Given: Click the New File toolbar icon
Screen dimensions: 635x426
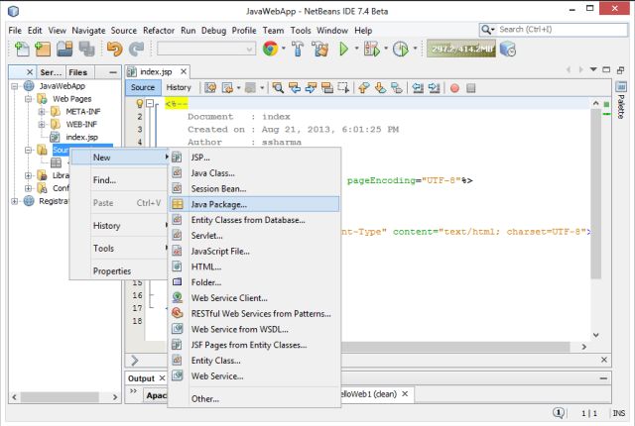Looking at the screenshot, I should click(22, 49).
